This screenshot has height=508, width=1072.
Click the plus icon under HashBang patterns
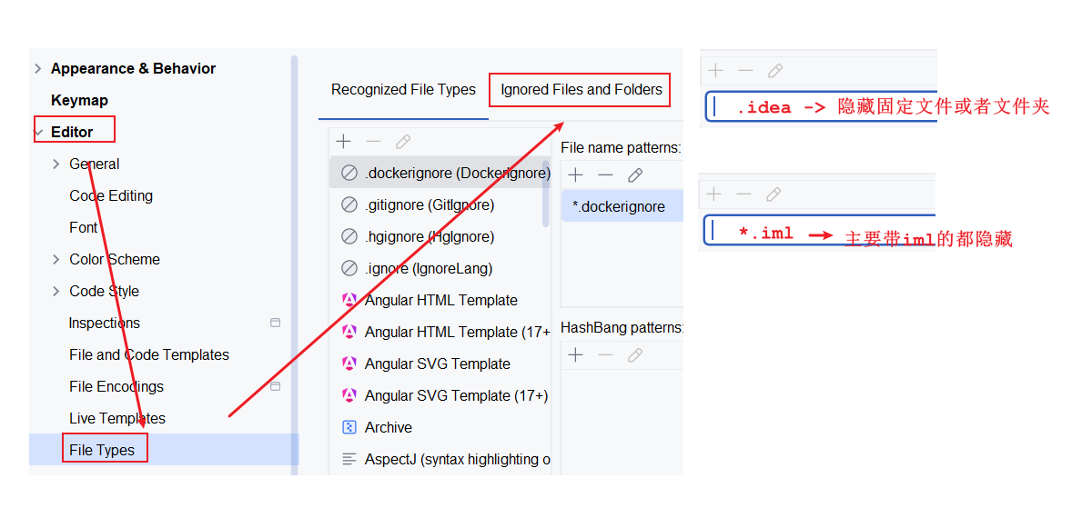pyautogui.click(x=576, y=355)
